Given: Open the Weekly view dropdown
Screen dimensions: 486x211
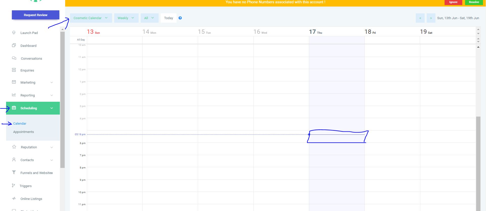Looking at the screenshot, I should (x=126, y=18).
